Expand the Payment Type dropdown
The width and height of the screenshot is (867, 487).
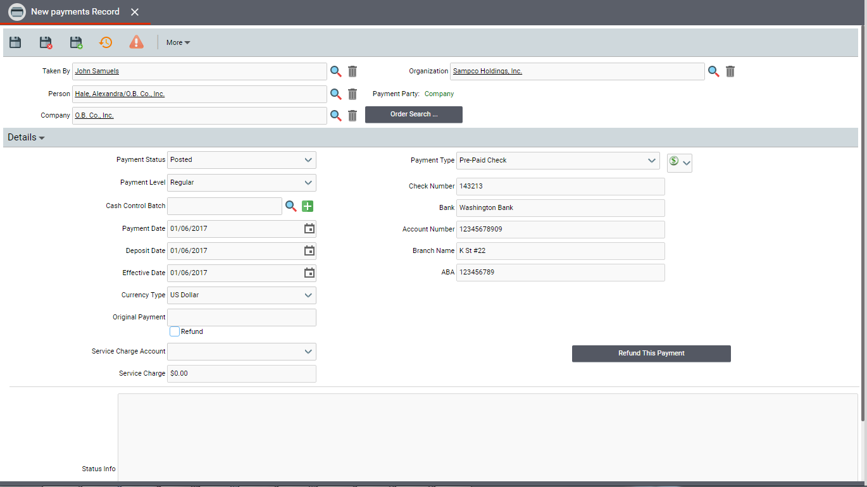(652, 160)
